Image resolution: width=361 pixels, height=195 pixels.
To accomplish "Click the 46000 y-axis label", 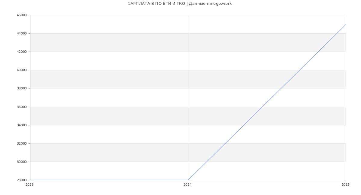I will point(22,15).
